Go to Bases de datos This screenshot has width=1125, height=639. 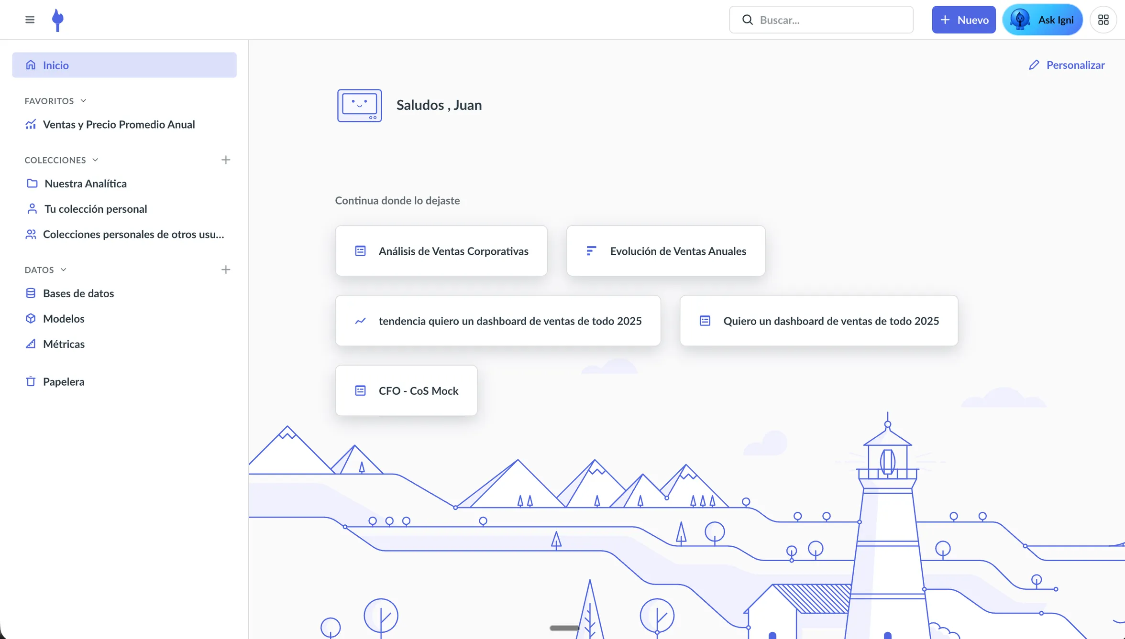[124, 293]
